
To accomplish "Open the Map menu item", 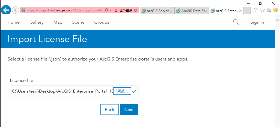I will (58, 22).
